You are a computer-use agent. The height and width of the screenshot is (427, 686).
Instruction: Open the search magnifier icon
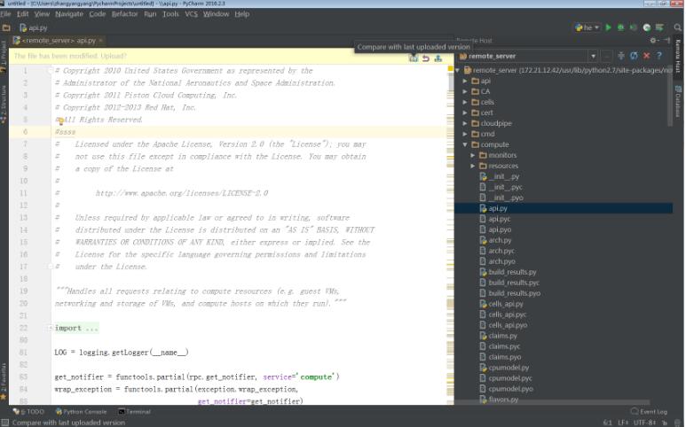point(677,27)
